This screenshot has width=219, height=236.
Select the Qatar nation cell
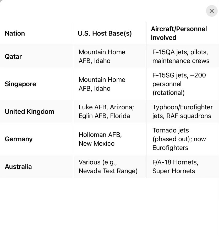(x=13, y=57)
